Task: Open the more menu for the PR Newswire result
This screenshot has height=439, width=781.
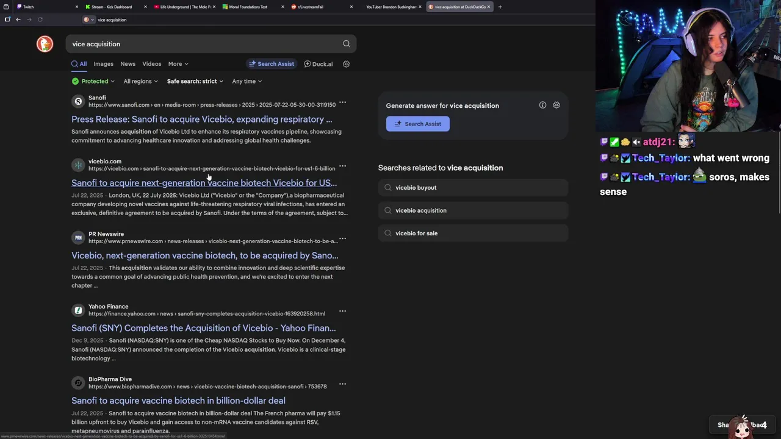Action: (x=342, y=238)
